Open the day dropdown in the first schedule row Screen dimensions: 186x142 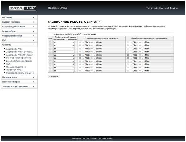64,42
